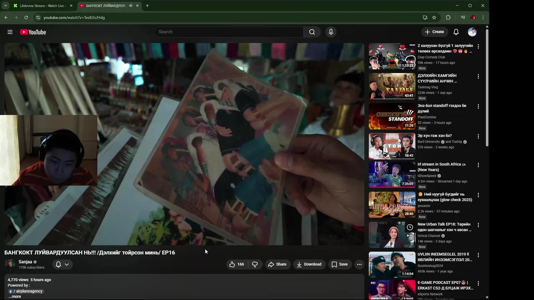This screenshot has height=300, width=534.
Task: Click 4,770 views text in description
Action: (x=18, y=280)
